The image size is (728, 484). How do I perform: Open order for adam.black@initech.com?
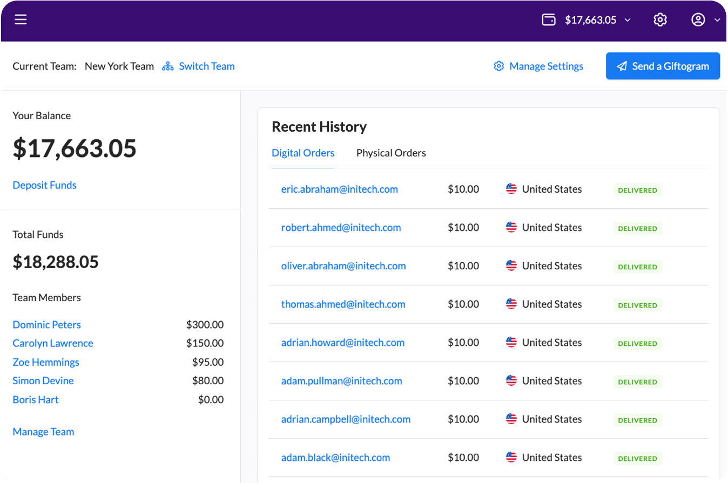click(x=335, y=457)
